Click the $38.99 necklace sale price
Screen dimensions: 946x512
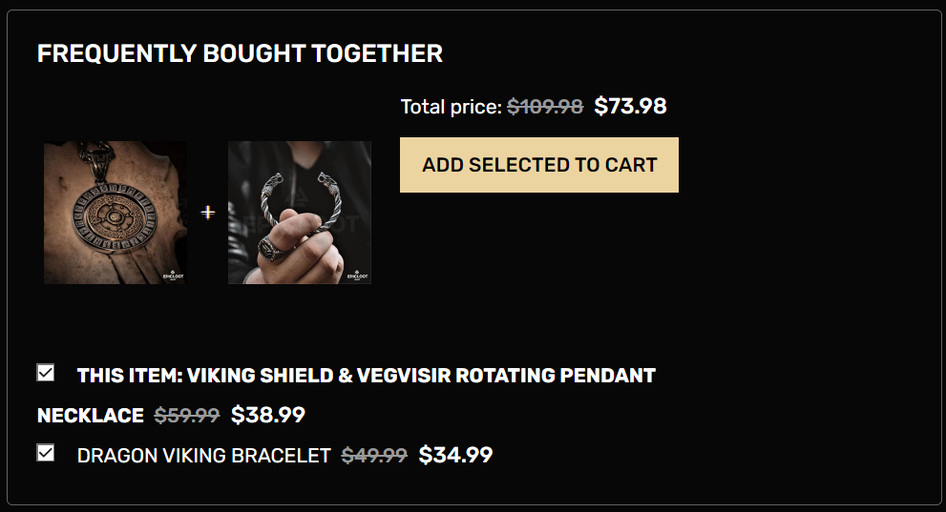[268, 416]
